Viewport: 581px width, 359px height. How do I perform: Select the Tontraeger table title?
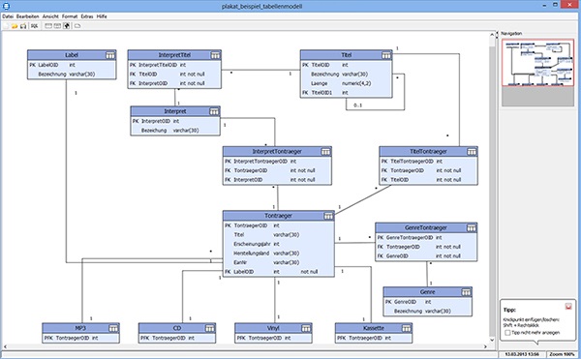278,216
